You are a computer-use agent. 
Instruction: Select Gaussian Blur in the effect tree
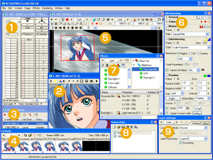[145, 69]
